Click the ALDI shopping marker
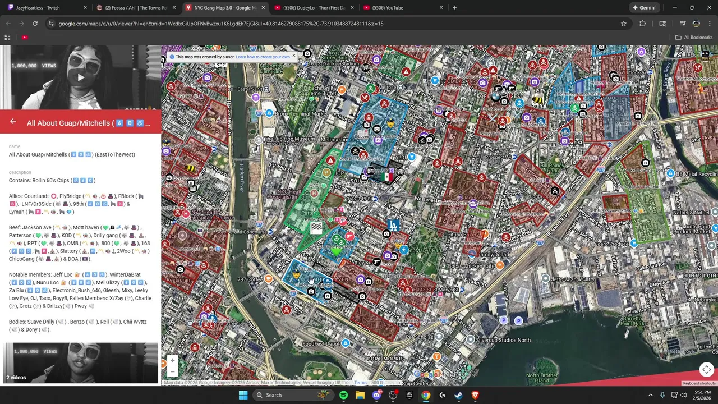The height and width of the screenshot is (404, 718). pos(412,157)
